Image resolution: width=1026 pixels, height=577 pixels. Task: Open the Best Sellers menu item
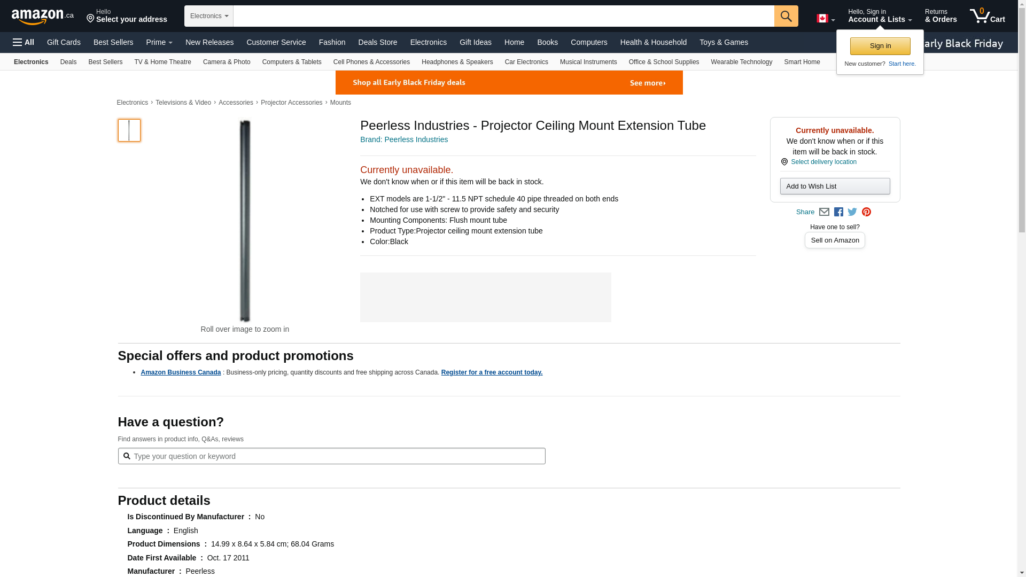point(113,42)
